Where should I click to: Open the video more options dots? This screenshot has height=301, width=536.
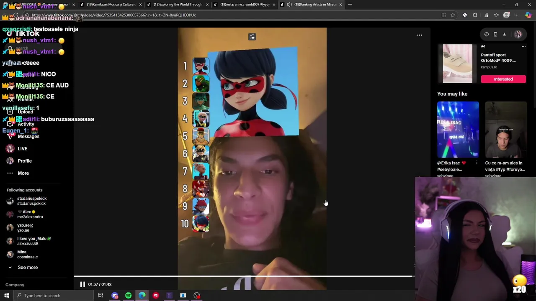(419, 35)
